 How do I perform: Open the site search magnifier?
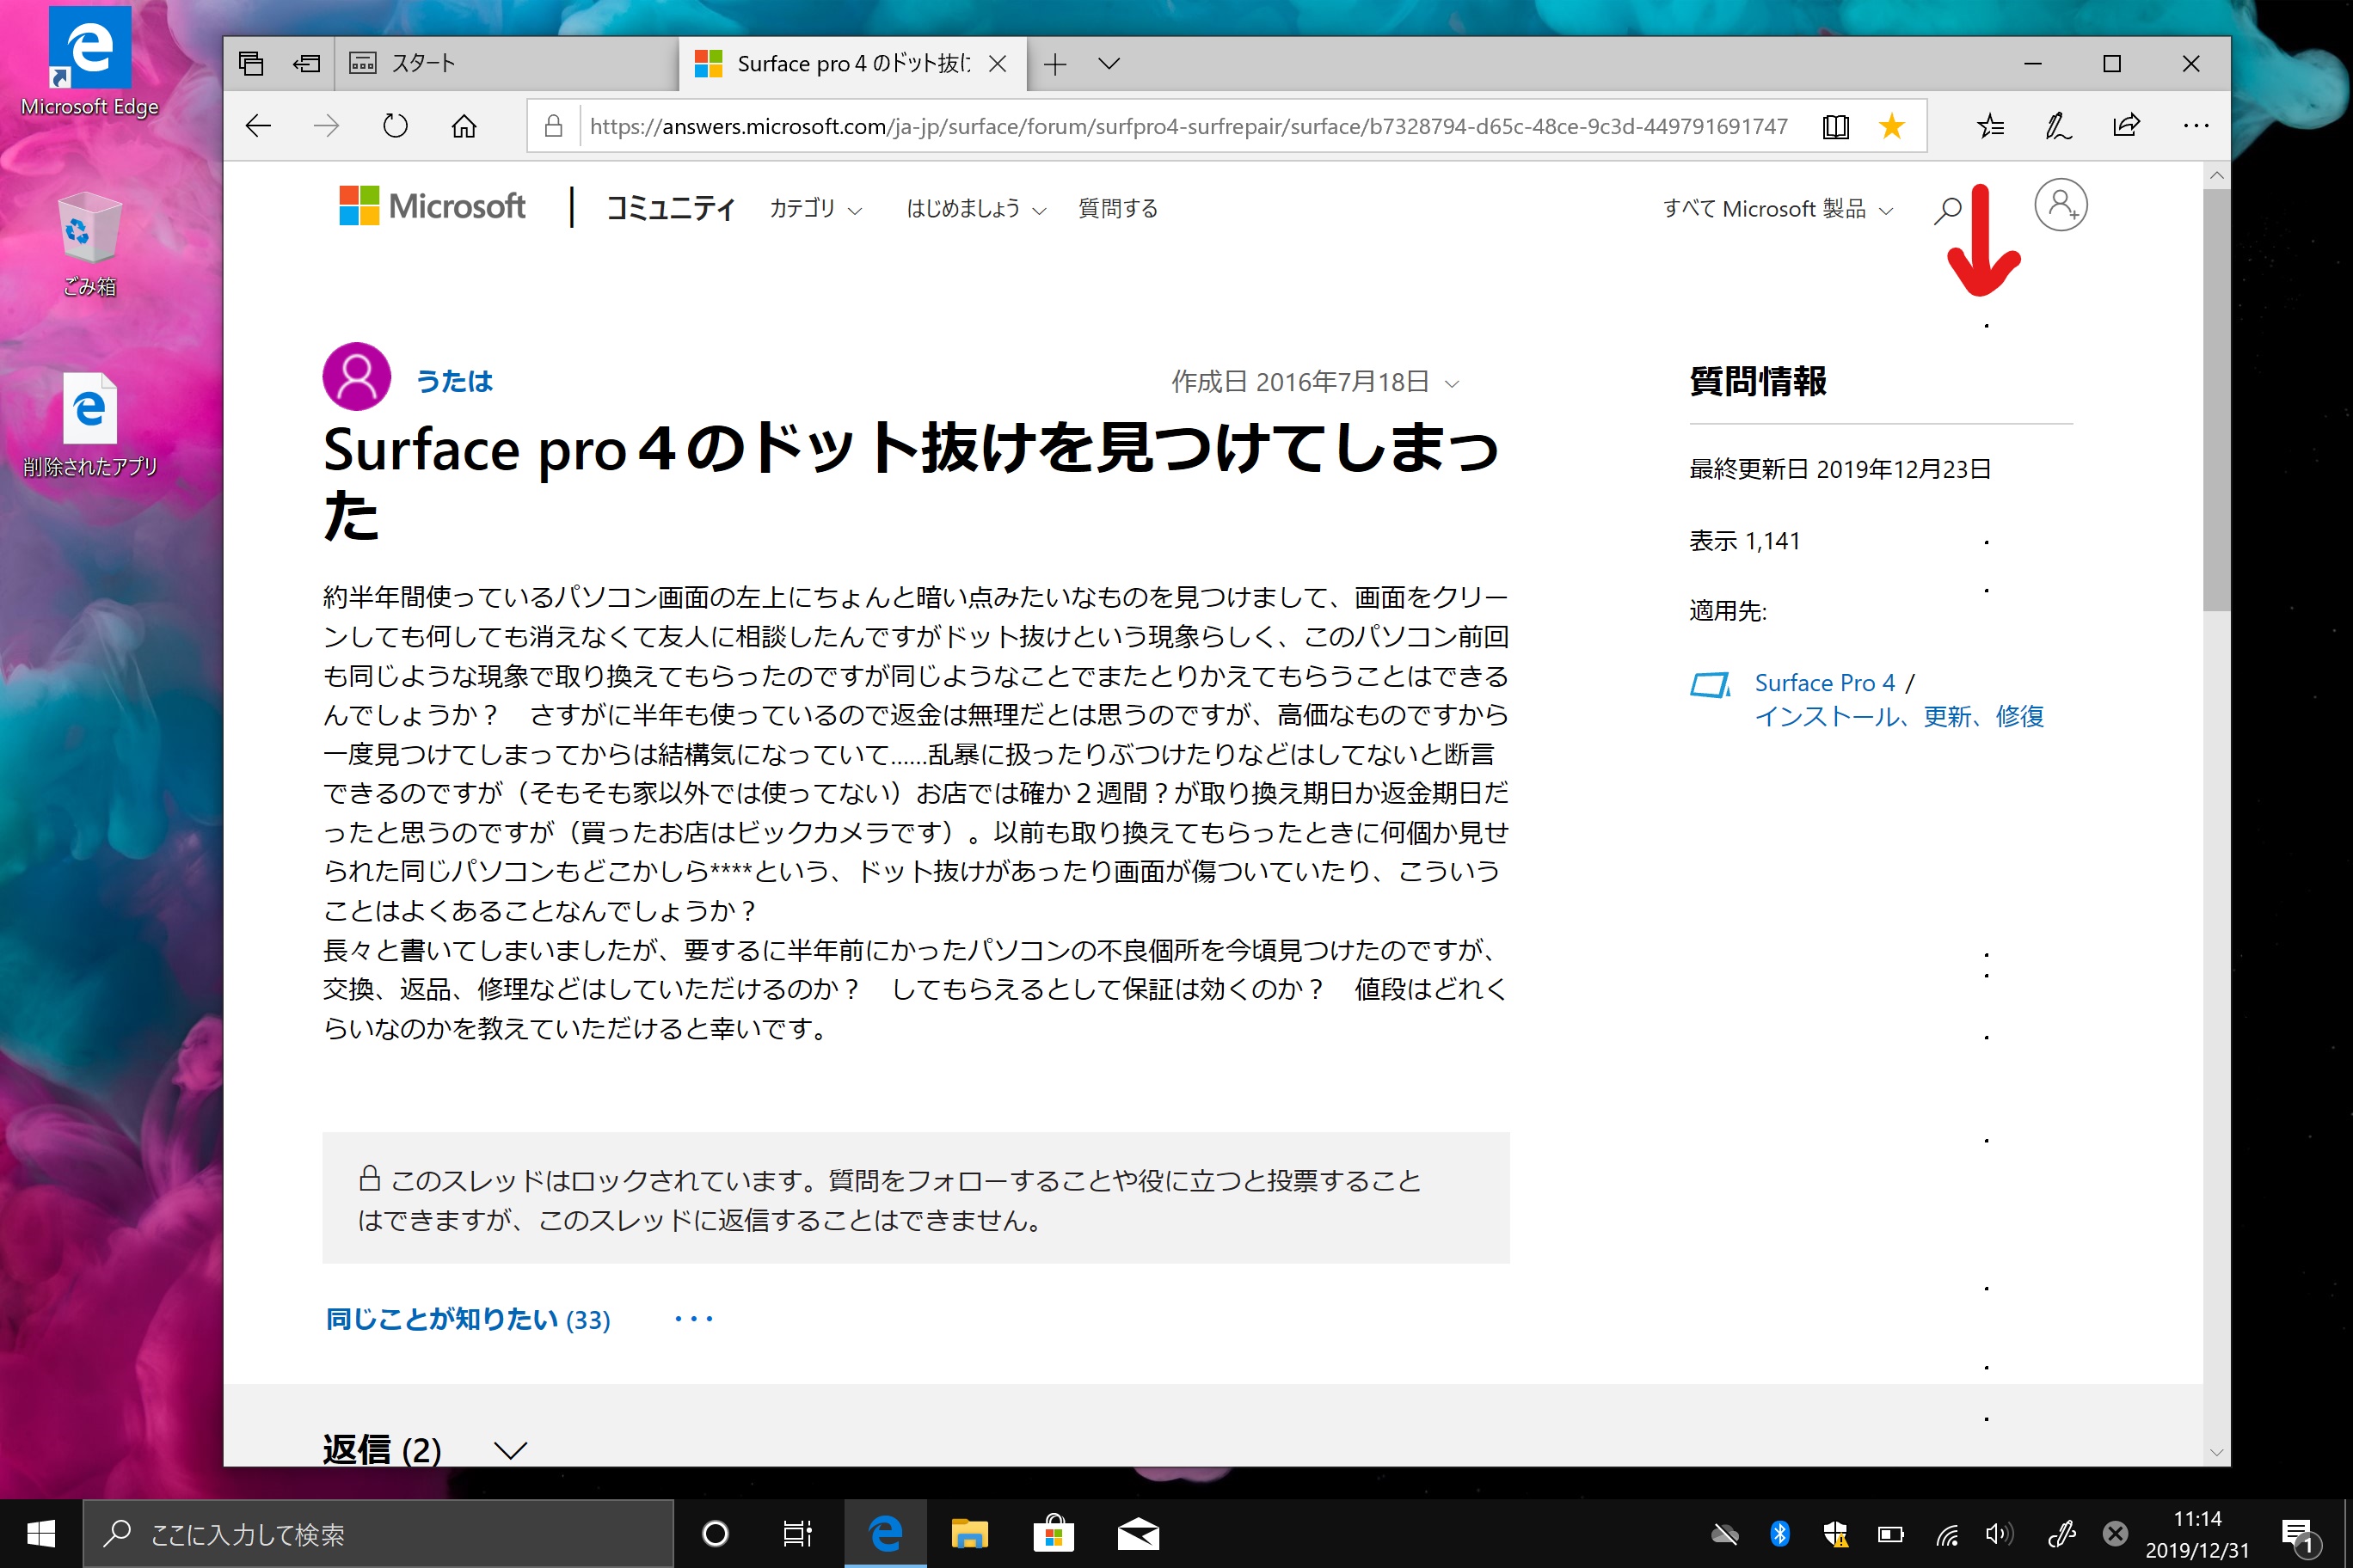point(1948,210)
